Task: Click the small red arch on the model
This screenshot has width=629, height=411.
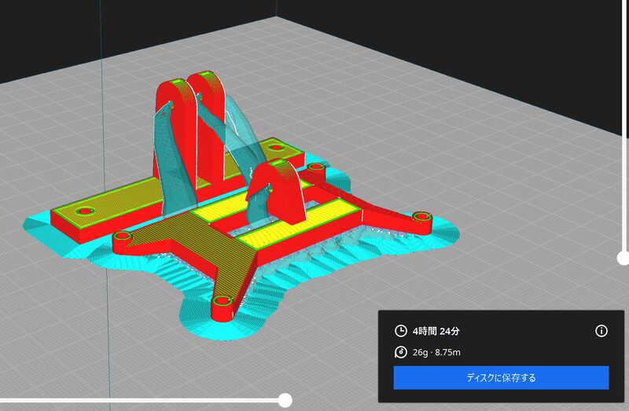Action: click(276, 187)
